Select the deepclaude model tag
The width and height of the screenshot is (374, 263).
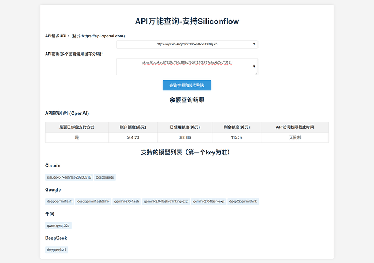tap(105, 177)
